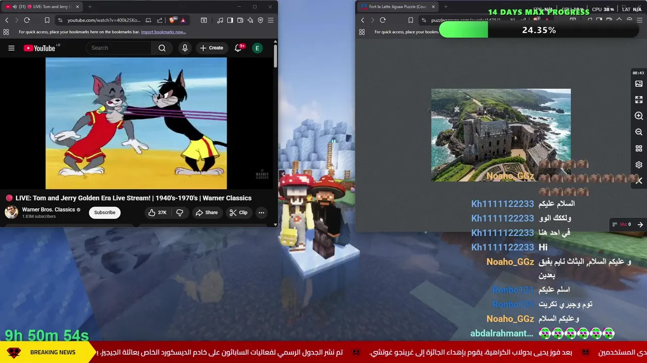Click the Kh1111122233 'Hi' chat message
647x363 pixels.
tap(543, 247)
